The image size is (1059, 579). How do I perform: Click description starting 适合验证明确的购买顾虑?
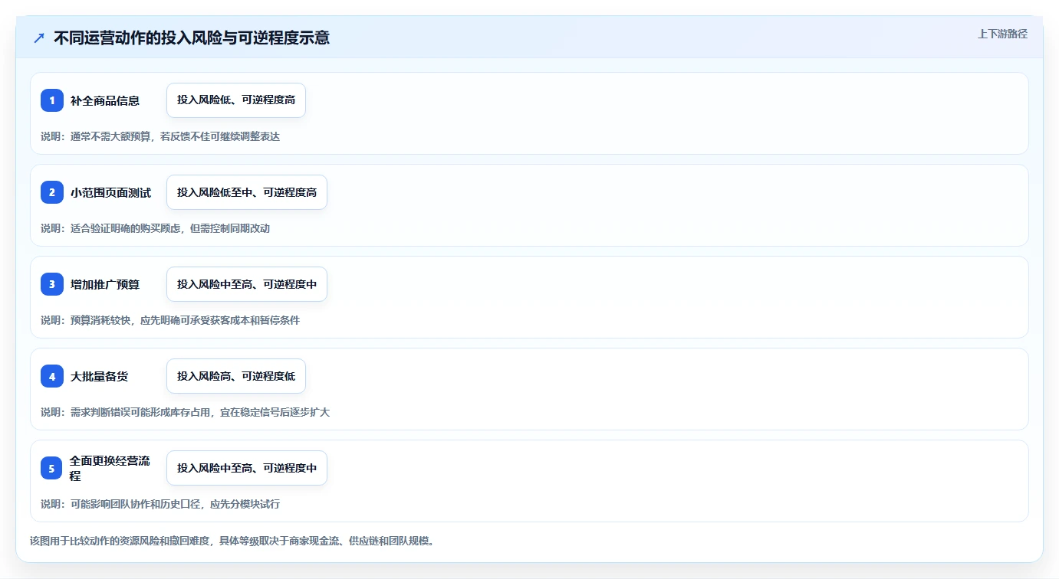tap(155, 228)
